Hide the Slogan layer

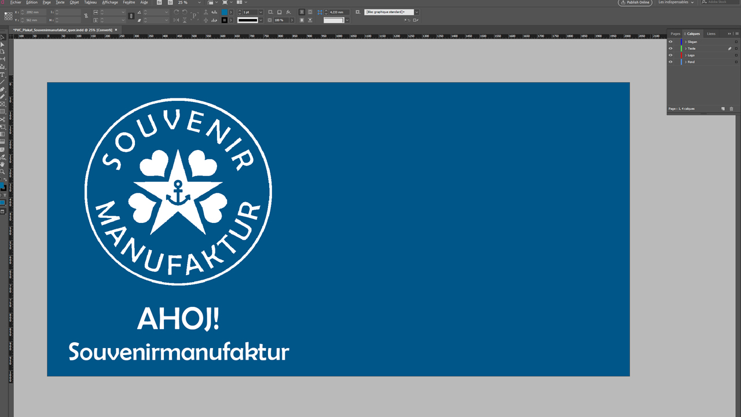(x=670, y=42)
